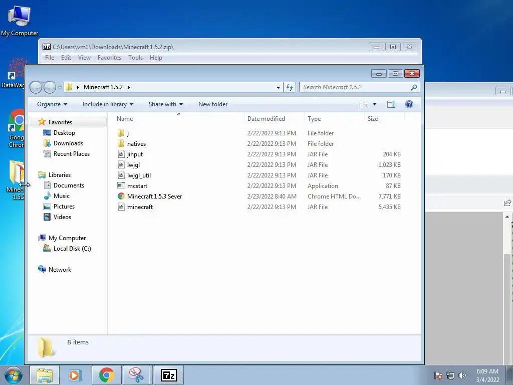Click the Desktop icon in sidebar
The width and height of the screenshot is (513, 385).
[x=47, y=132]
